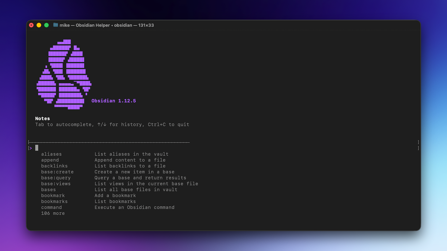This screenshot has width=447, height=251.
Task: Click description "List all base files in vault"
Action: pos(136,190)
